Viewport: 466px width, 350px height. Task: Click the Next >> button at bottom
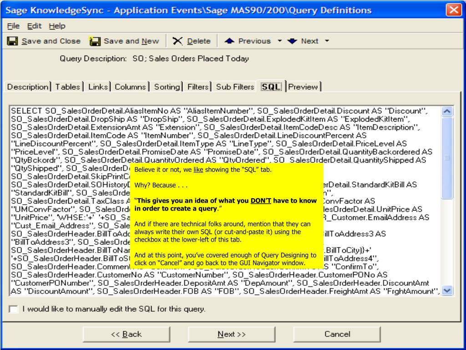pyautogui.click(x=232, y=334)
